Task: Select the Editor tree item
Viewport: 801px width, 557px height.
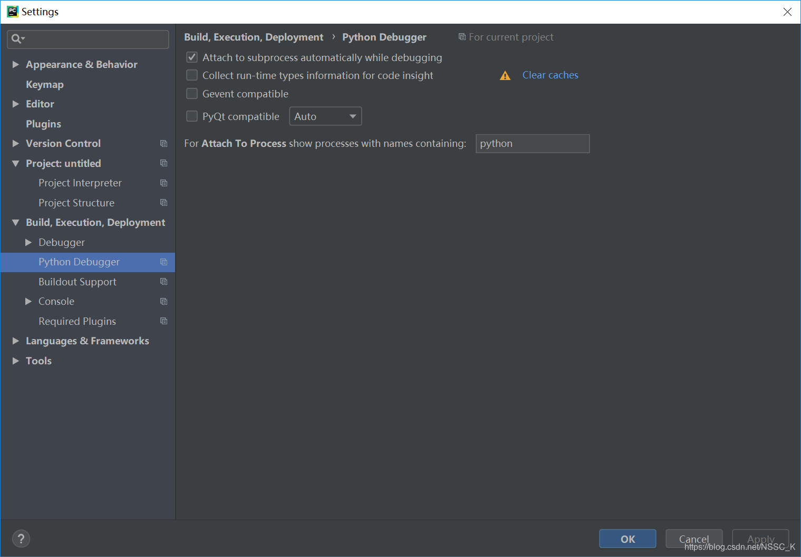Action: 40,104
